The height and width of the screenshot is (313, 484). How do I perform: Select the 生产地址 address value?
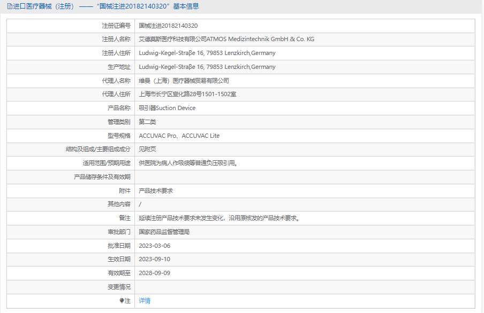coord(207,67)
